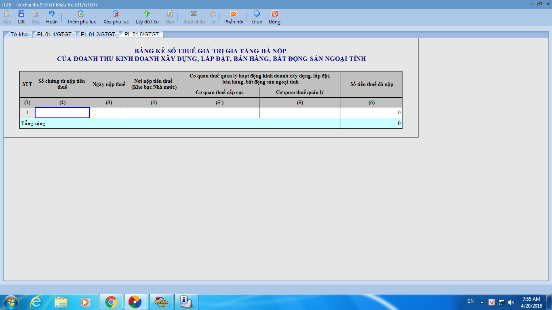Click the Số tiền thuế đã nộp cell in row 1
Screen dimensions: 552x310
coord(371,113)
